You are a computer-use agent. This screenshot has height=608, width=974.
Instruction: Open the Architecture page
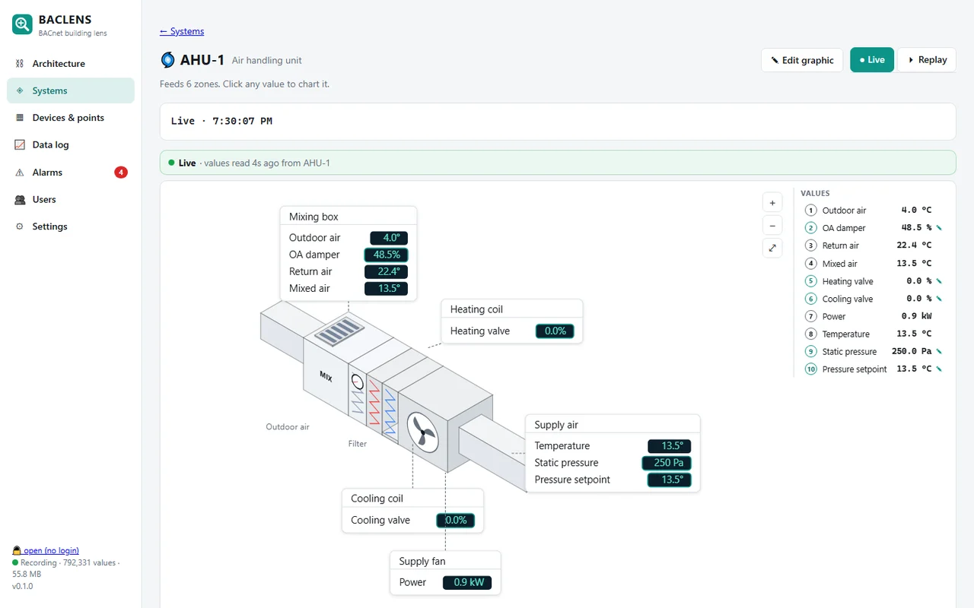[71, 64]
